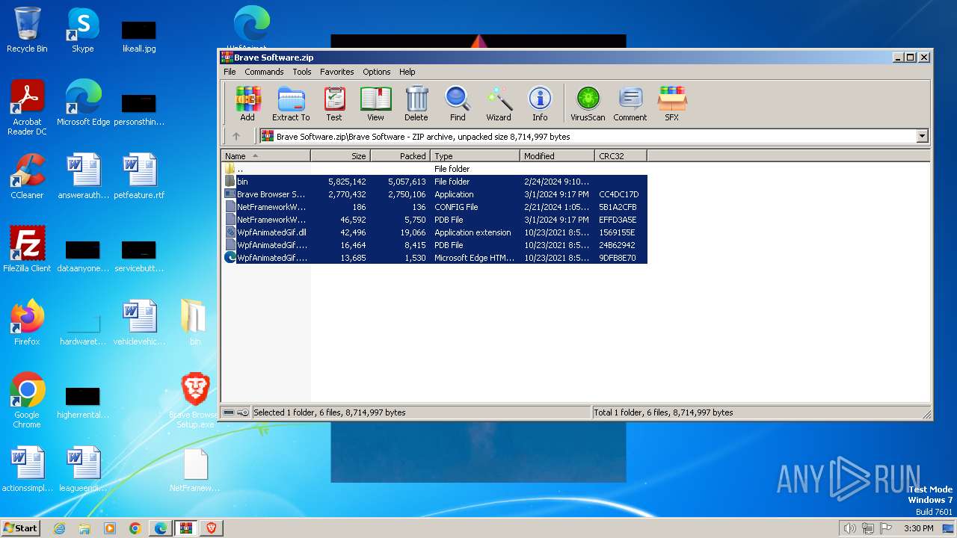Grab WinRAR window corner grip
The height and width of the screenshot is (538, 957).
tap(927, 414)
